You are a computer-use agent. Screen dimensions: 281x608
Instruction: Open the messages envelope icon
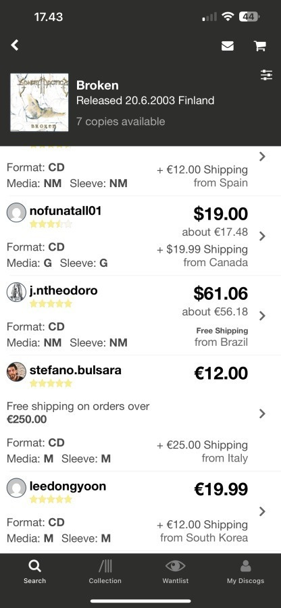pos(228,46)
